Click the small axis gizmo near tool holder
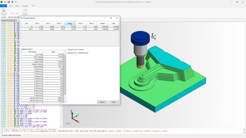 click(153, 36)
